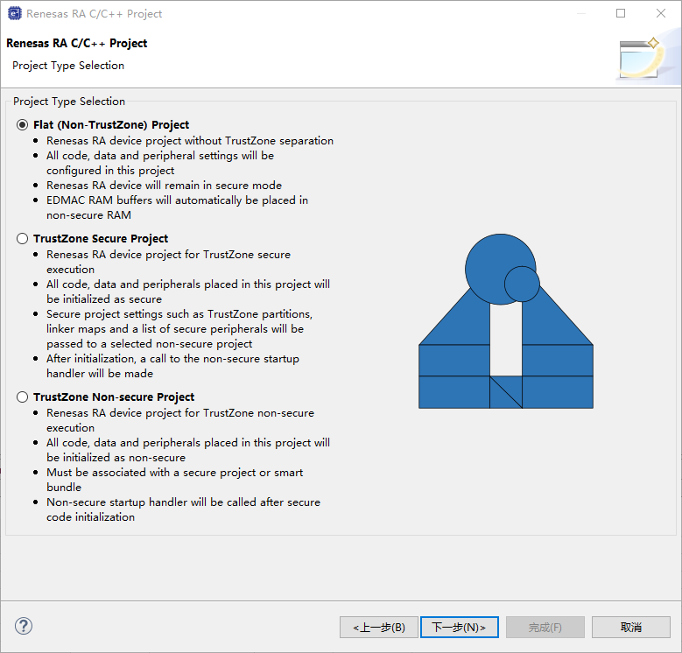
Task: Open help via question mark icon
Action: coord(24,626)
